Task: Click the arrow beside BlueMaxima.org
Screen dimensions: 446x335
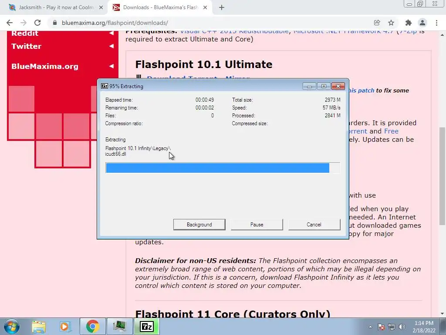Action: point(111,66)
